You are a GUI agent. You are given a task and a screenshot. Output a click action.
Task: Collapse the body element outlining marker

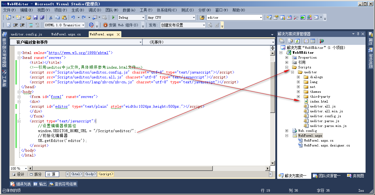point(19,92)
